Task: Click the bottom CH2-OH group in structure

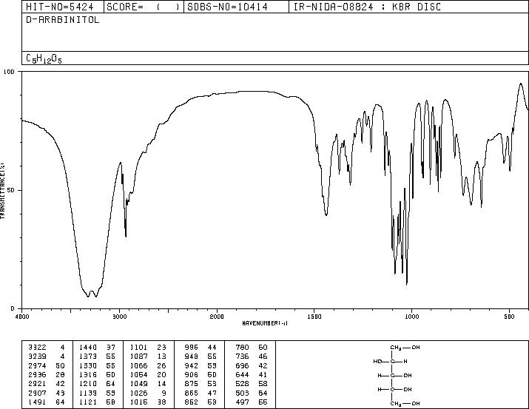Action: coord(405,403)
